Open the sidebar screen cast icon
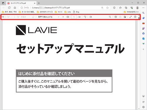The image size is (147, 110). 143,96
